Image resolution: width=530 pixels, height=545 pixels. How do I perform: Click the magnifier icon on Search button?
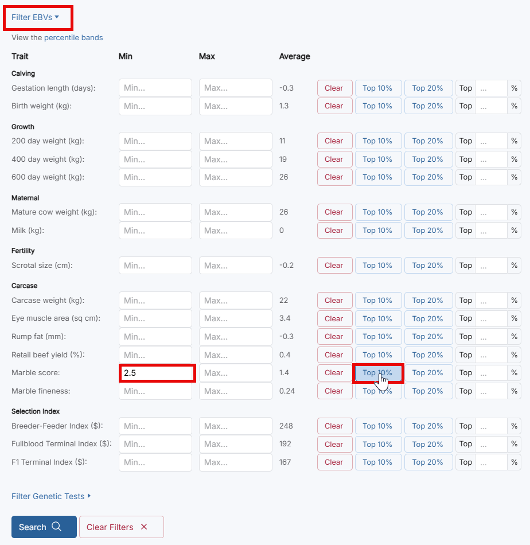pos(56,527)
